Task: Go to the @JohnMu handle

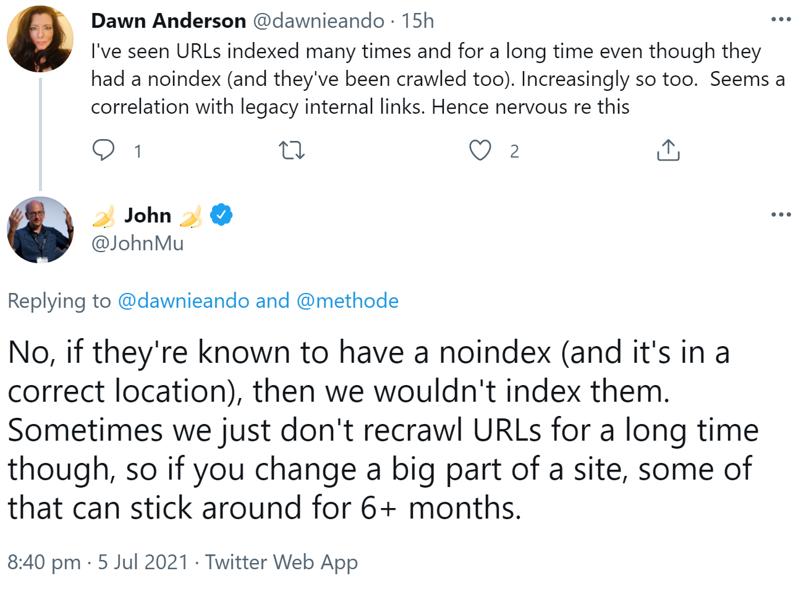Action: click(137, 244)
